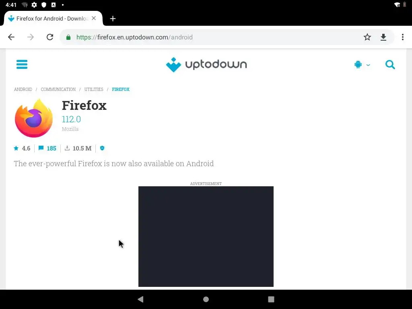412x309 pixels.
Task: Open browser downloads via download arrow icon
Action: [383, 37]
